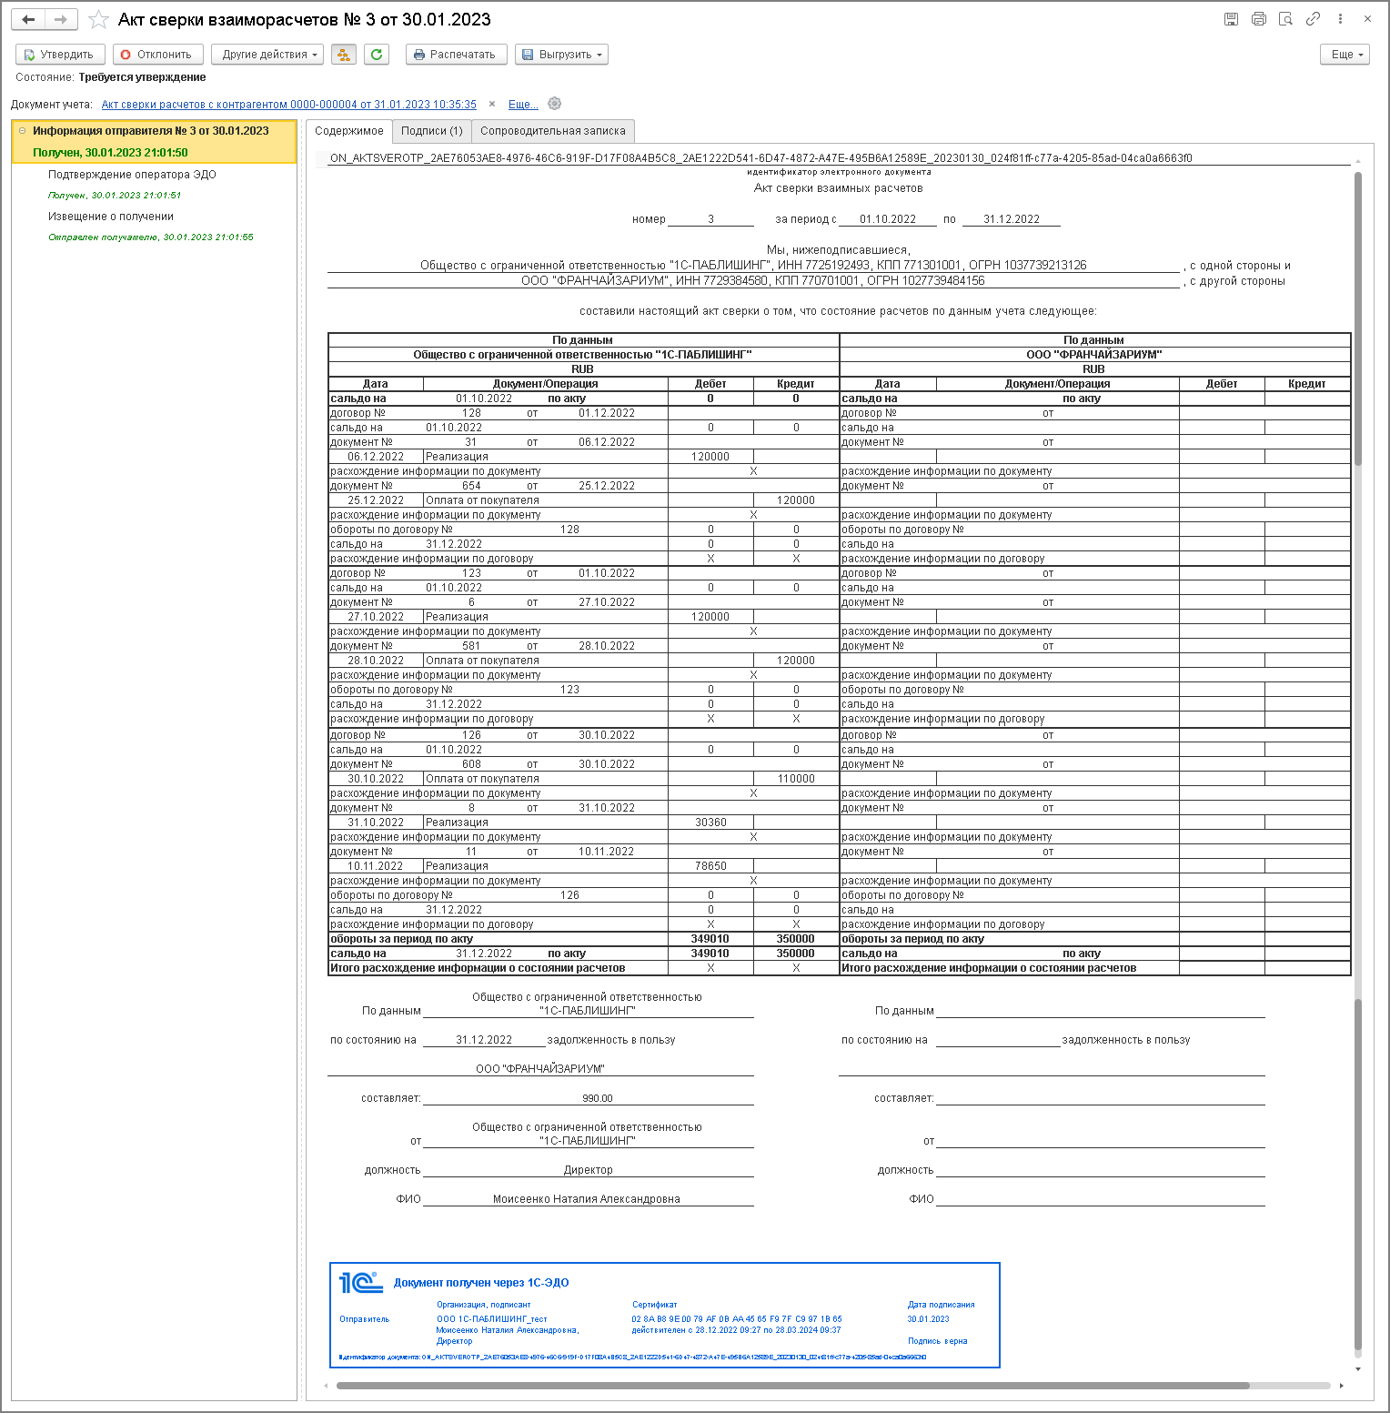Click the electronic document identifier string at top
The width and height of the screenshot is (1390, 1413).
(760, 158)
